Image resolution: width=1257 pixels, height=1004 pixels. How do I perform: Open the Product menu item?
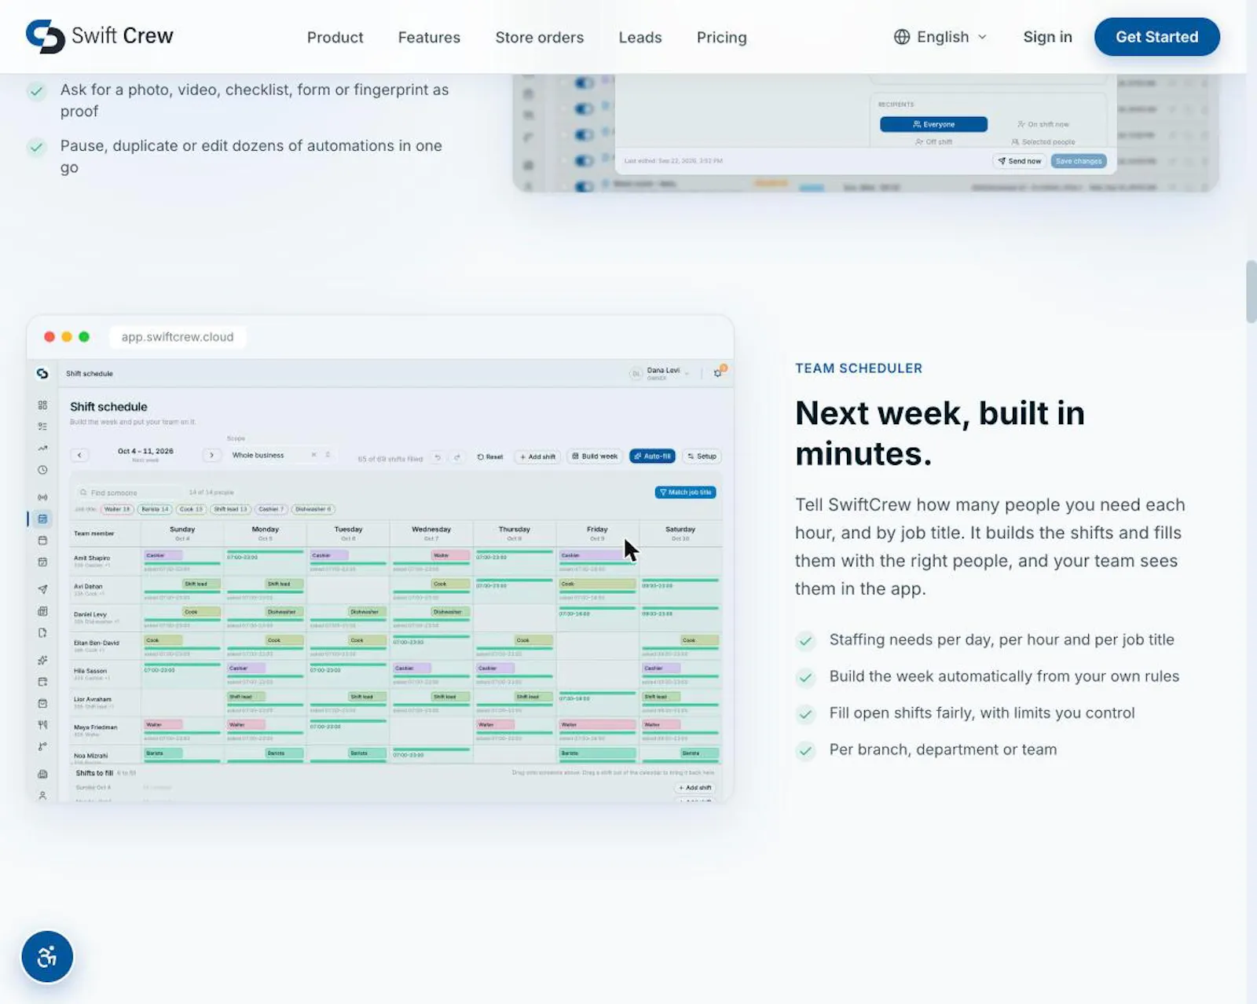click(x=335, y=37)
